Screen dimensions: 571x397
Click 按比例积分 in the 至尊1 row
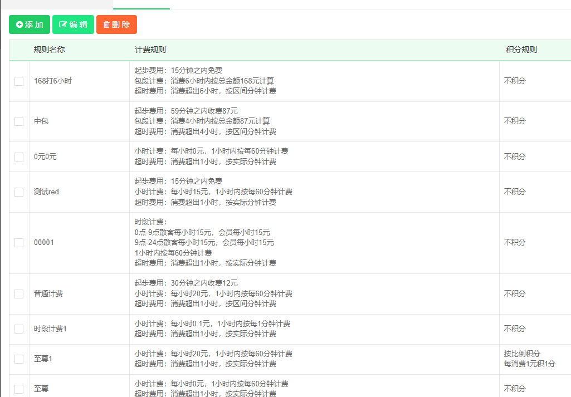[x=522, y=354]
